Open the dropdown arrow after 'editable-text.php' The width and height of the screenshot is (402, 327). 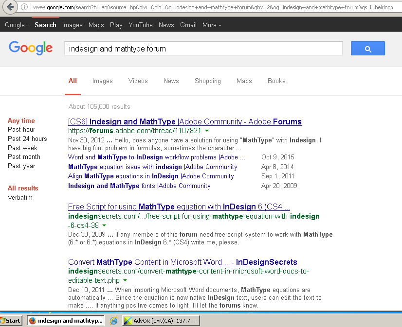pos(125,280)
